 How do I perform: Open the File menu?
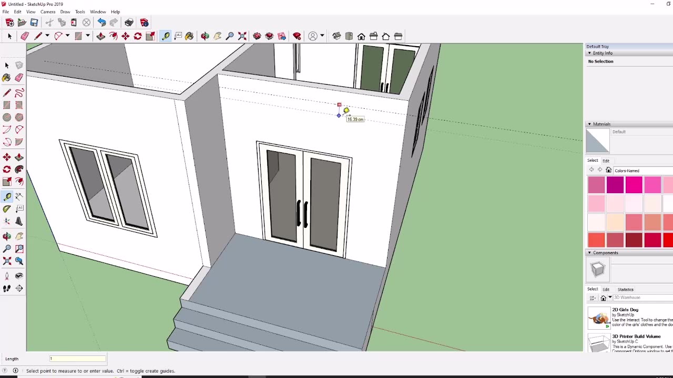6,12
